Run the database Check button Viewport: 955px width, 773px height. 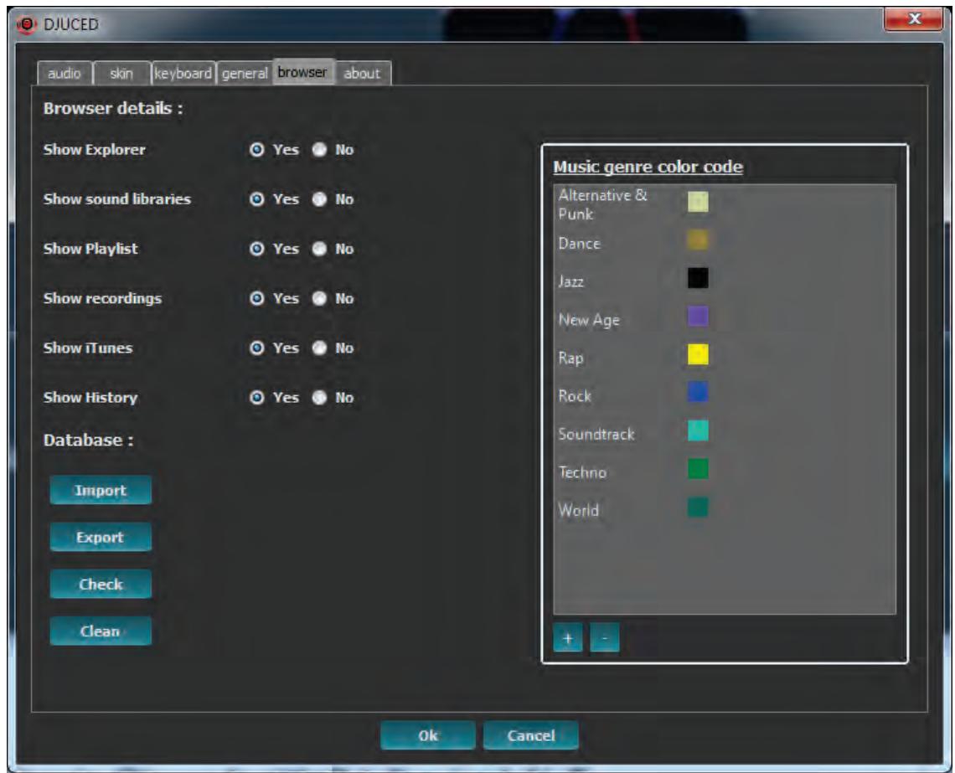coord(101,585)
